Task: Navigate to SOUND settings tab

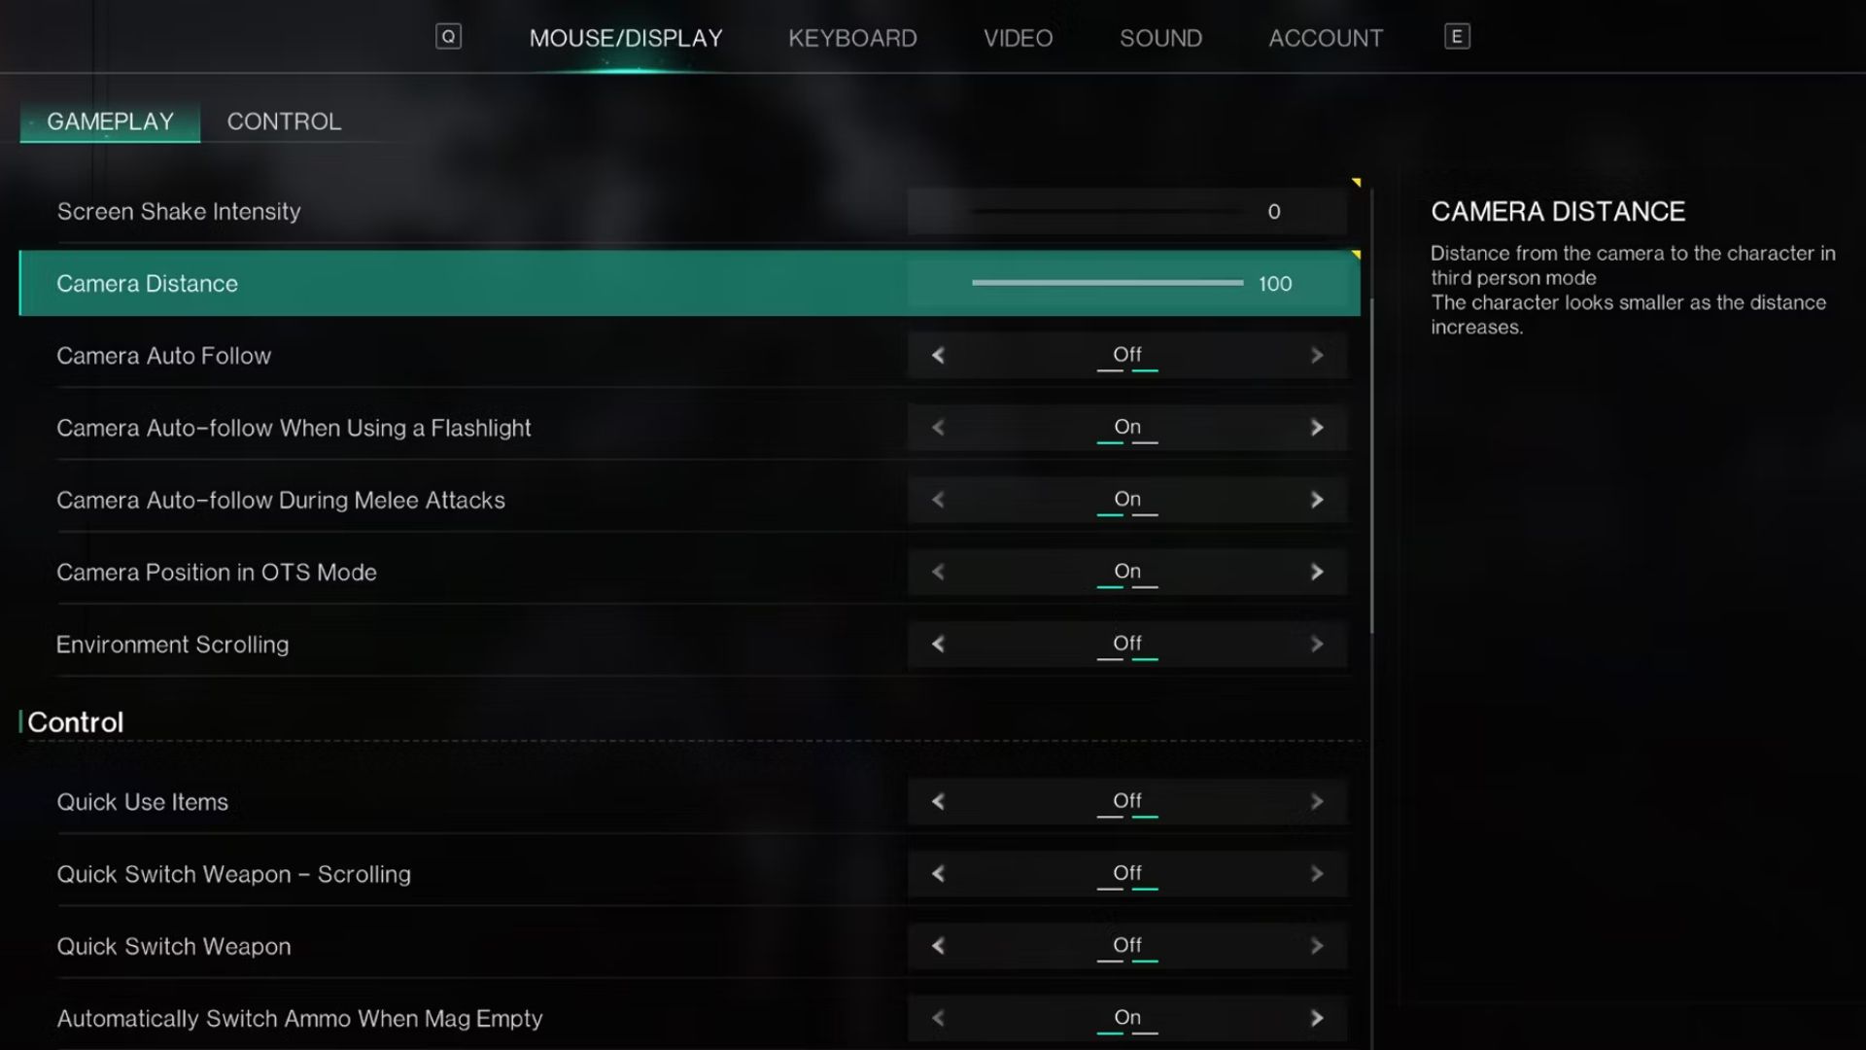Action: [x=1159, y=37]
